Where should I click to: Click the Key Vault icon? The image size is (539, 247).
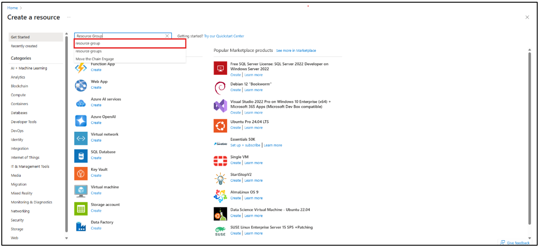[x=81, y=173]
